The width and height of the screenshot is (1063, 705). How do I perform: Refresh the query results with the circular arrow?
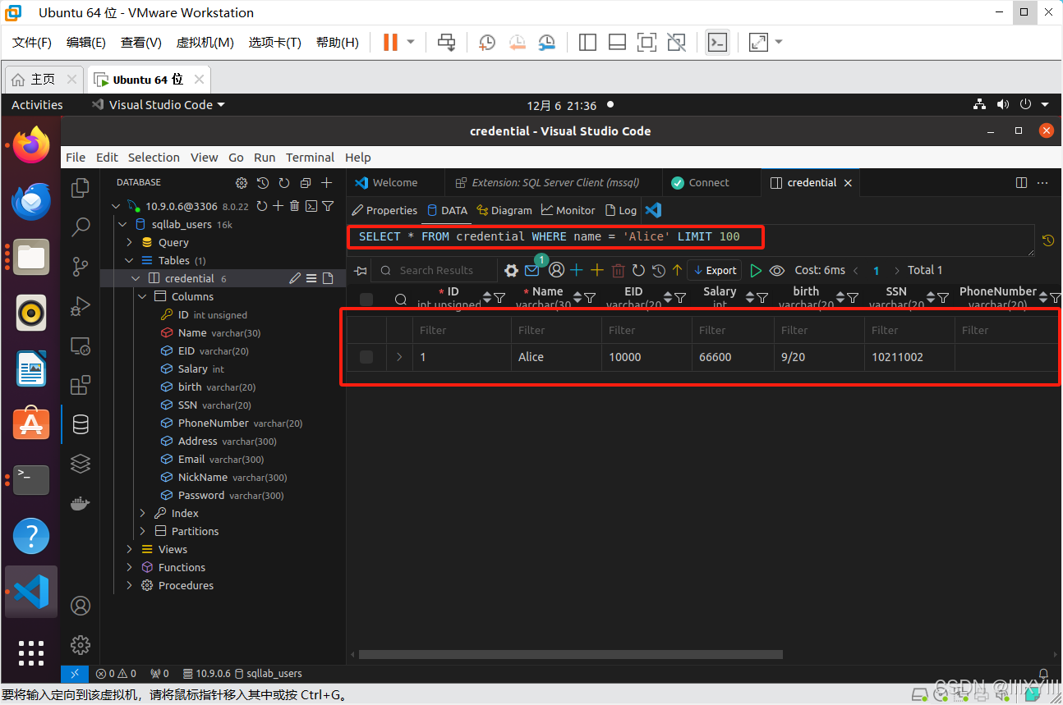[x=638, y=269]
